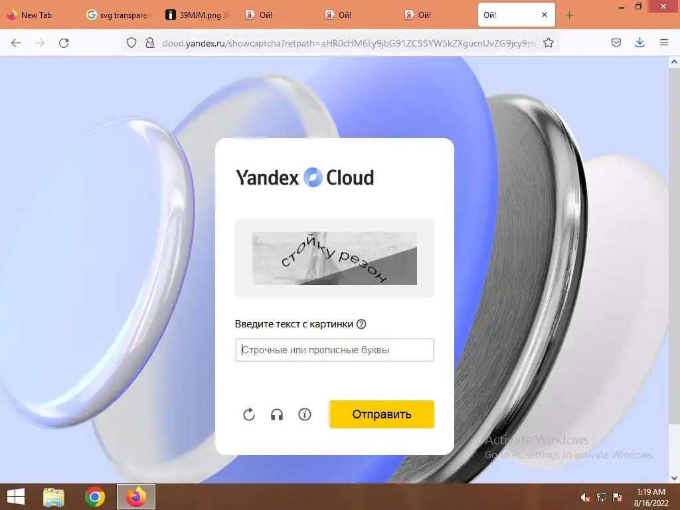This screenshot has width=680, height=510.
Task: Play the audio captcha via headphones icon
Action: pyautogui.click(x=277, y=414)
